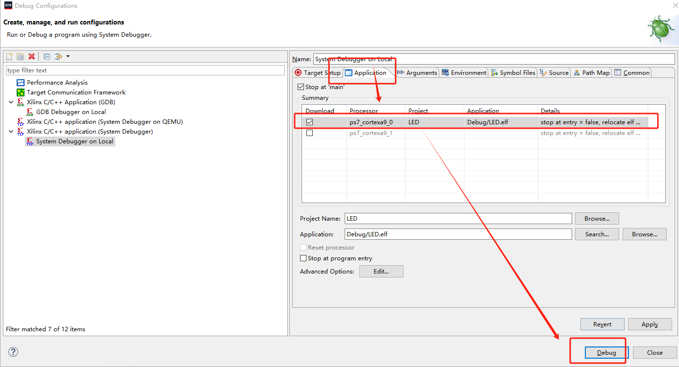Viewport: 679px width, 367px height.
Task: Click the Debug button
Action: point(606,353)
